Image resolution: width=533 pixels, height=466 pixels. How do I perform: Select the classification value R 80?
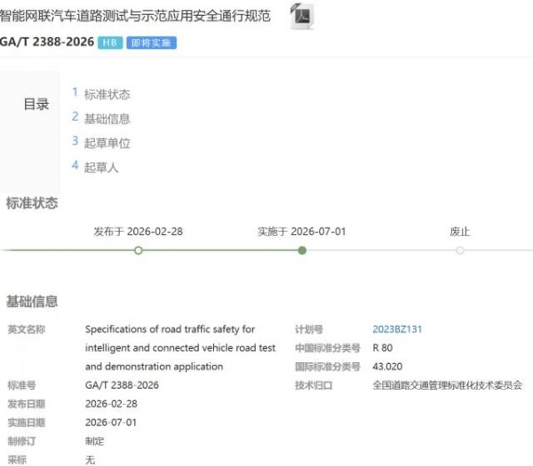coord(382,348)
